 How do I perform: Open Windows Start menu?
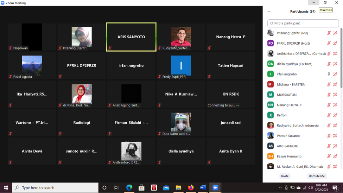pyautogui.click(x=6, y=187)
